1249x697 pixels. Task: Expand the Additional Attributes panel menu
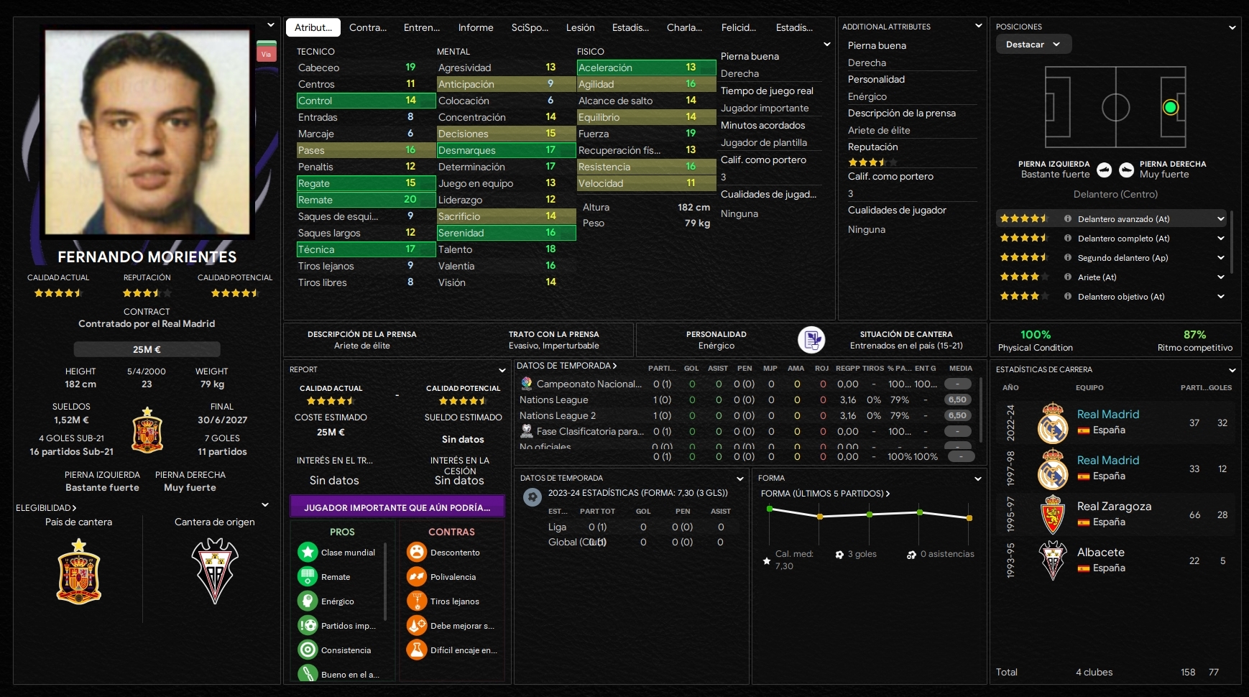(x=978, y=26)
